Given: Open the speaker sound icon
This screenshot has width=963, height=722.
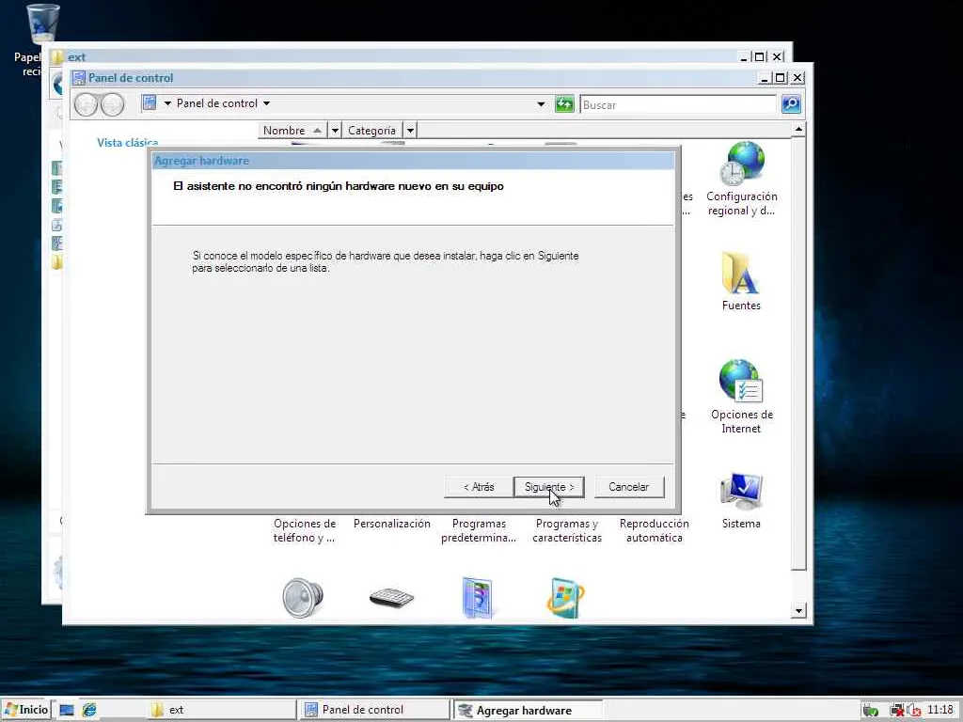Looking at the screenshot, I should pyautogui.click(x=303, y=597).
